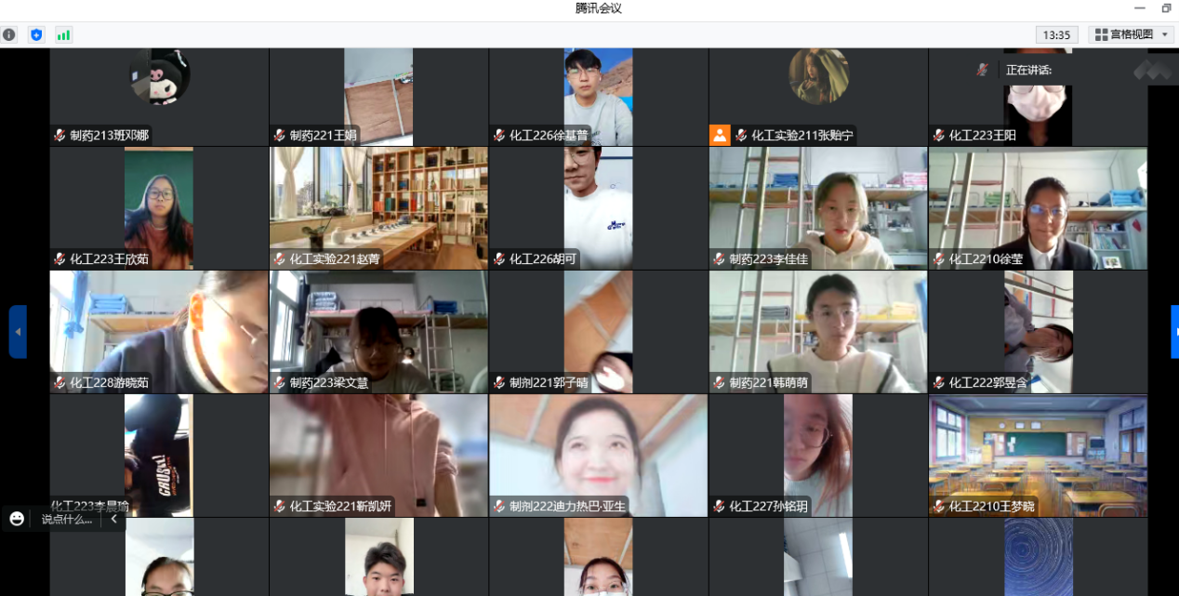
Task: Click the 13:35 meeting timer
Action: point(1056,34)
